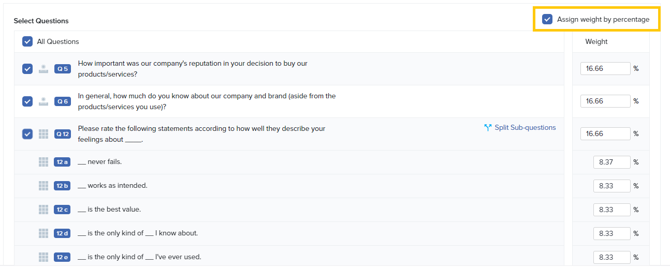670x268 pixels.
Task: Click the Split Sub-questions arrow icon
Action: click(487, 128)
